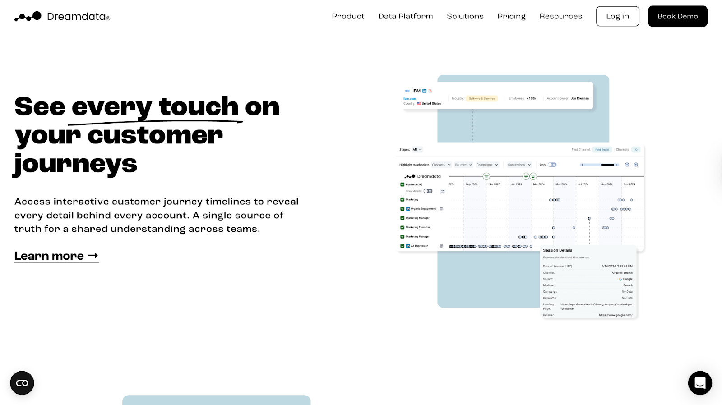Click the Session Details heading
The height and width of the screenshot is (405, 722).
[x=558, y=250]
